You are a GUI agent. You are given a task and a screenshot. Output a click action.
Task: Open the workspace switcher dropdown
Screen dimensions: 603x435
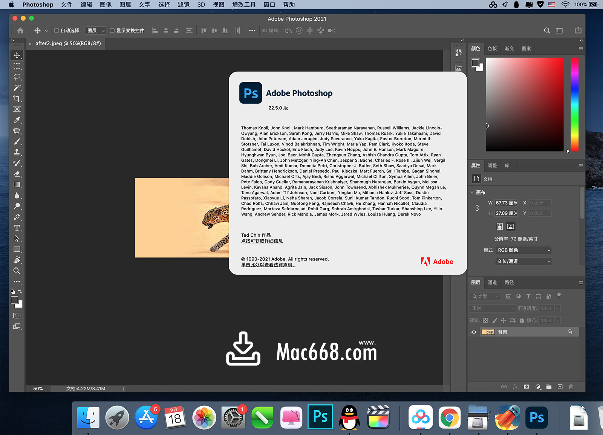(562, 31)
